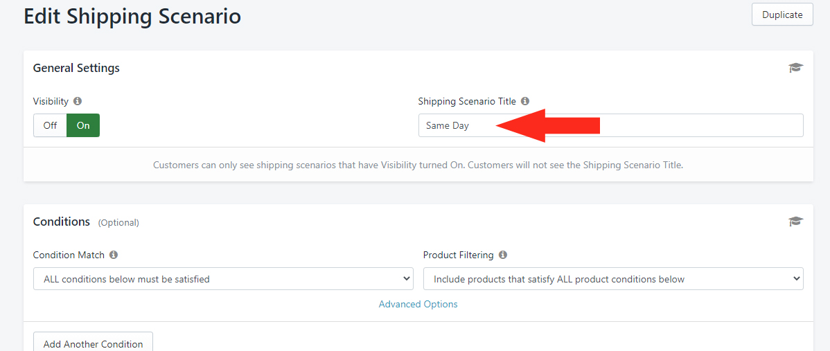
Task: Set Visibility to On
Action: click(83, 125)
